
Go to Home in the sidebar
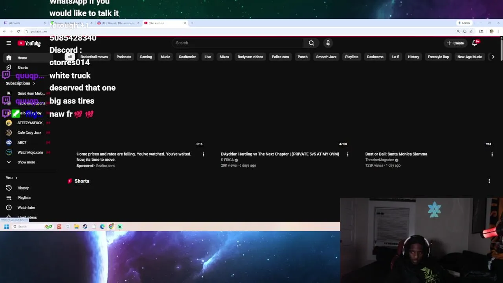[x=28, y=58]
